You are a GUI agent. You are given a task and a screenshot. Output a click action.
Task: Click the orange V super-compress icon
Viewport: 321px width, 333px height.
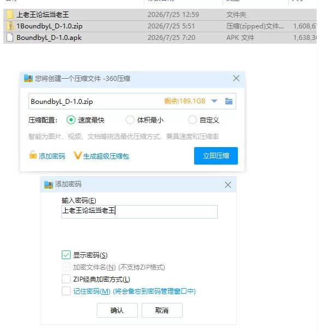[77, 156]
